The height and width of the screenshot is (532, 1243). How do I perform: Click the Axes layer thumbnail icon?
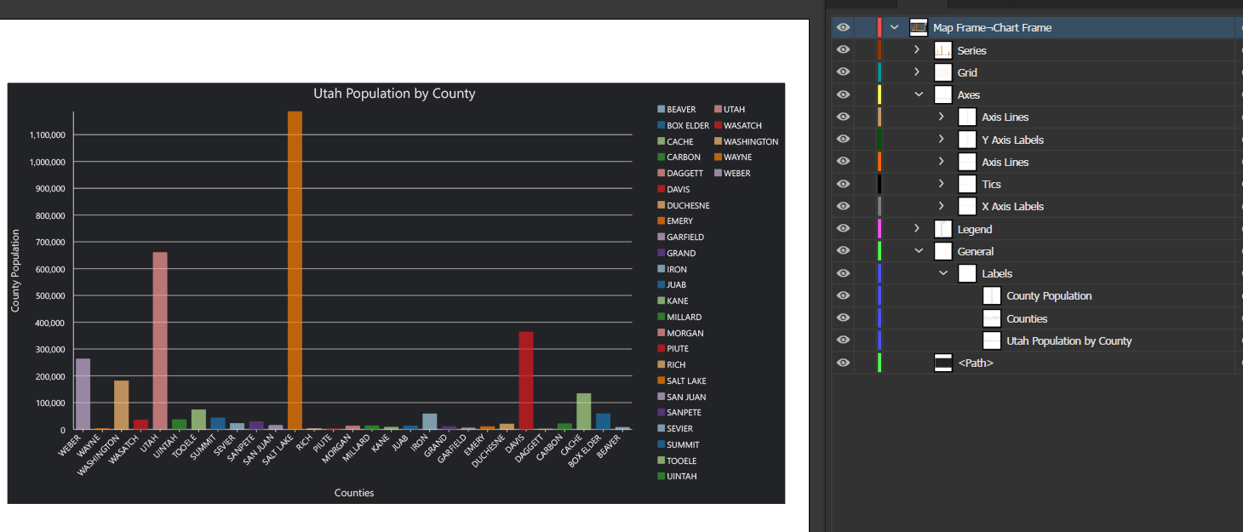943,94
